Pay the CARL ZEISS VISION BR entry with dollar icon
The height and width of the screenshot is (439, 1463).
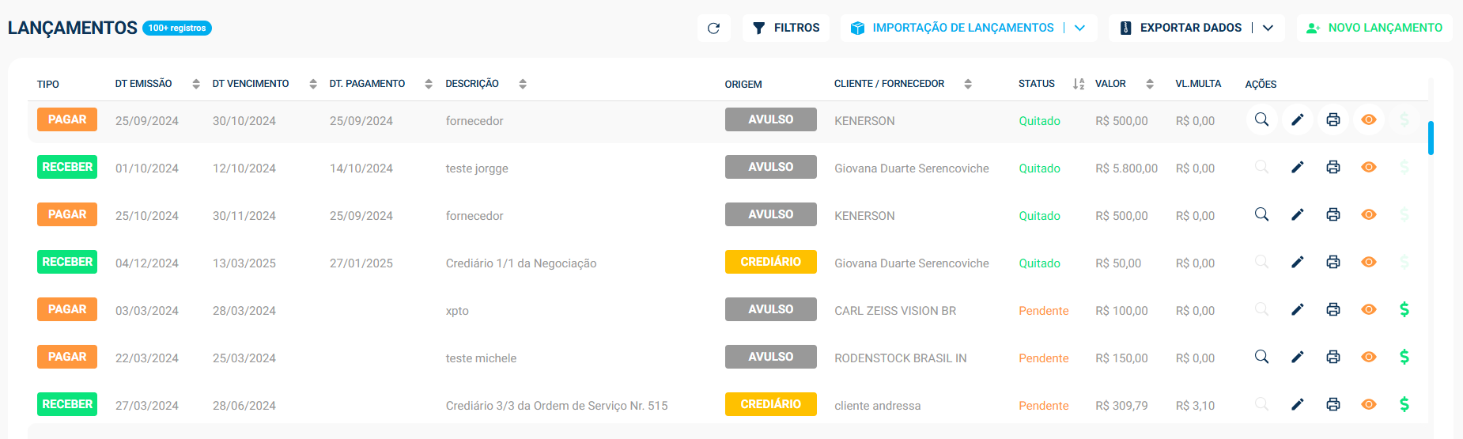[x=1404, y=309]
